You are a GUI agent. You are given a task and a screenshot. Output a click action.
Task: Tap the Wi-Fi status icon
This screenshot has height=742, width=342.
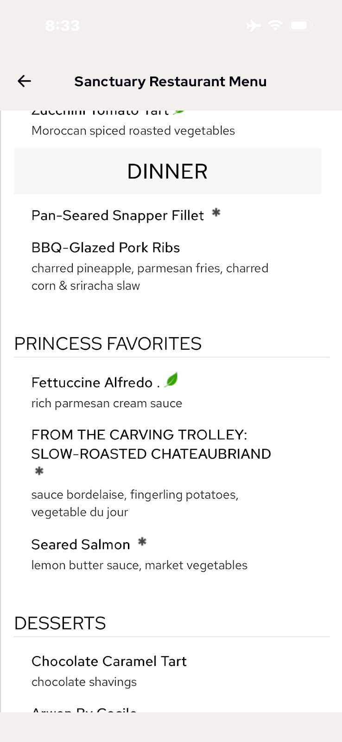(275, 26)
